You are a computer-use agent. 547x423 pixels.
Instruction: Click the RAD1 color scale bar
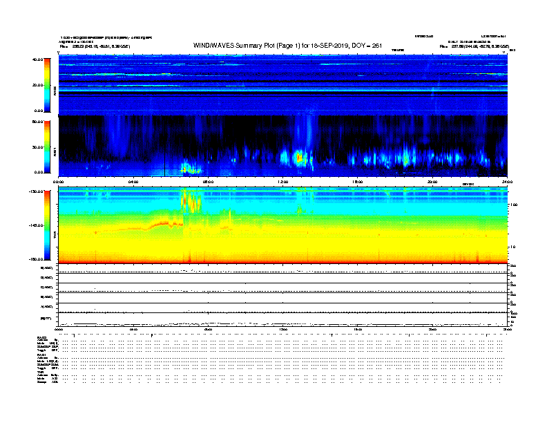point(47,147)
